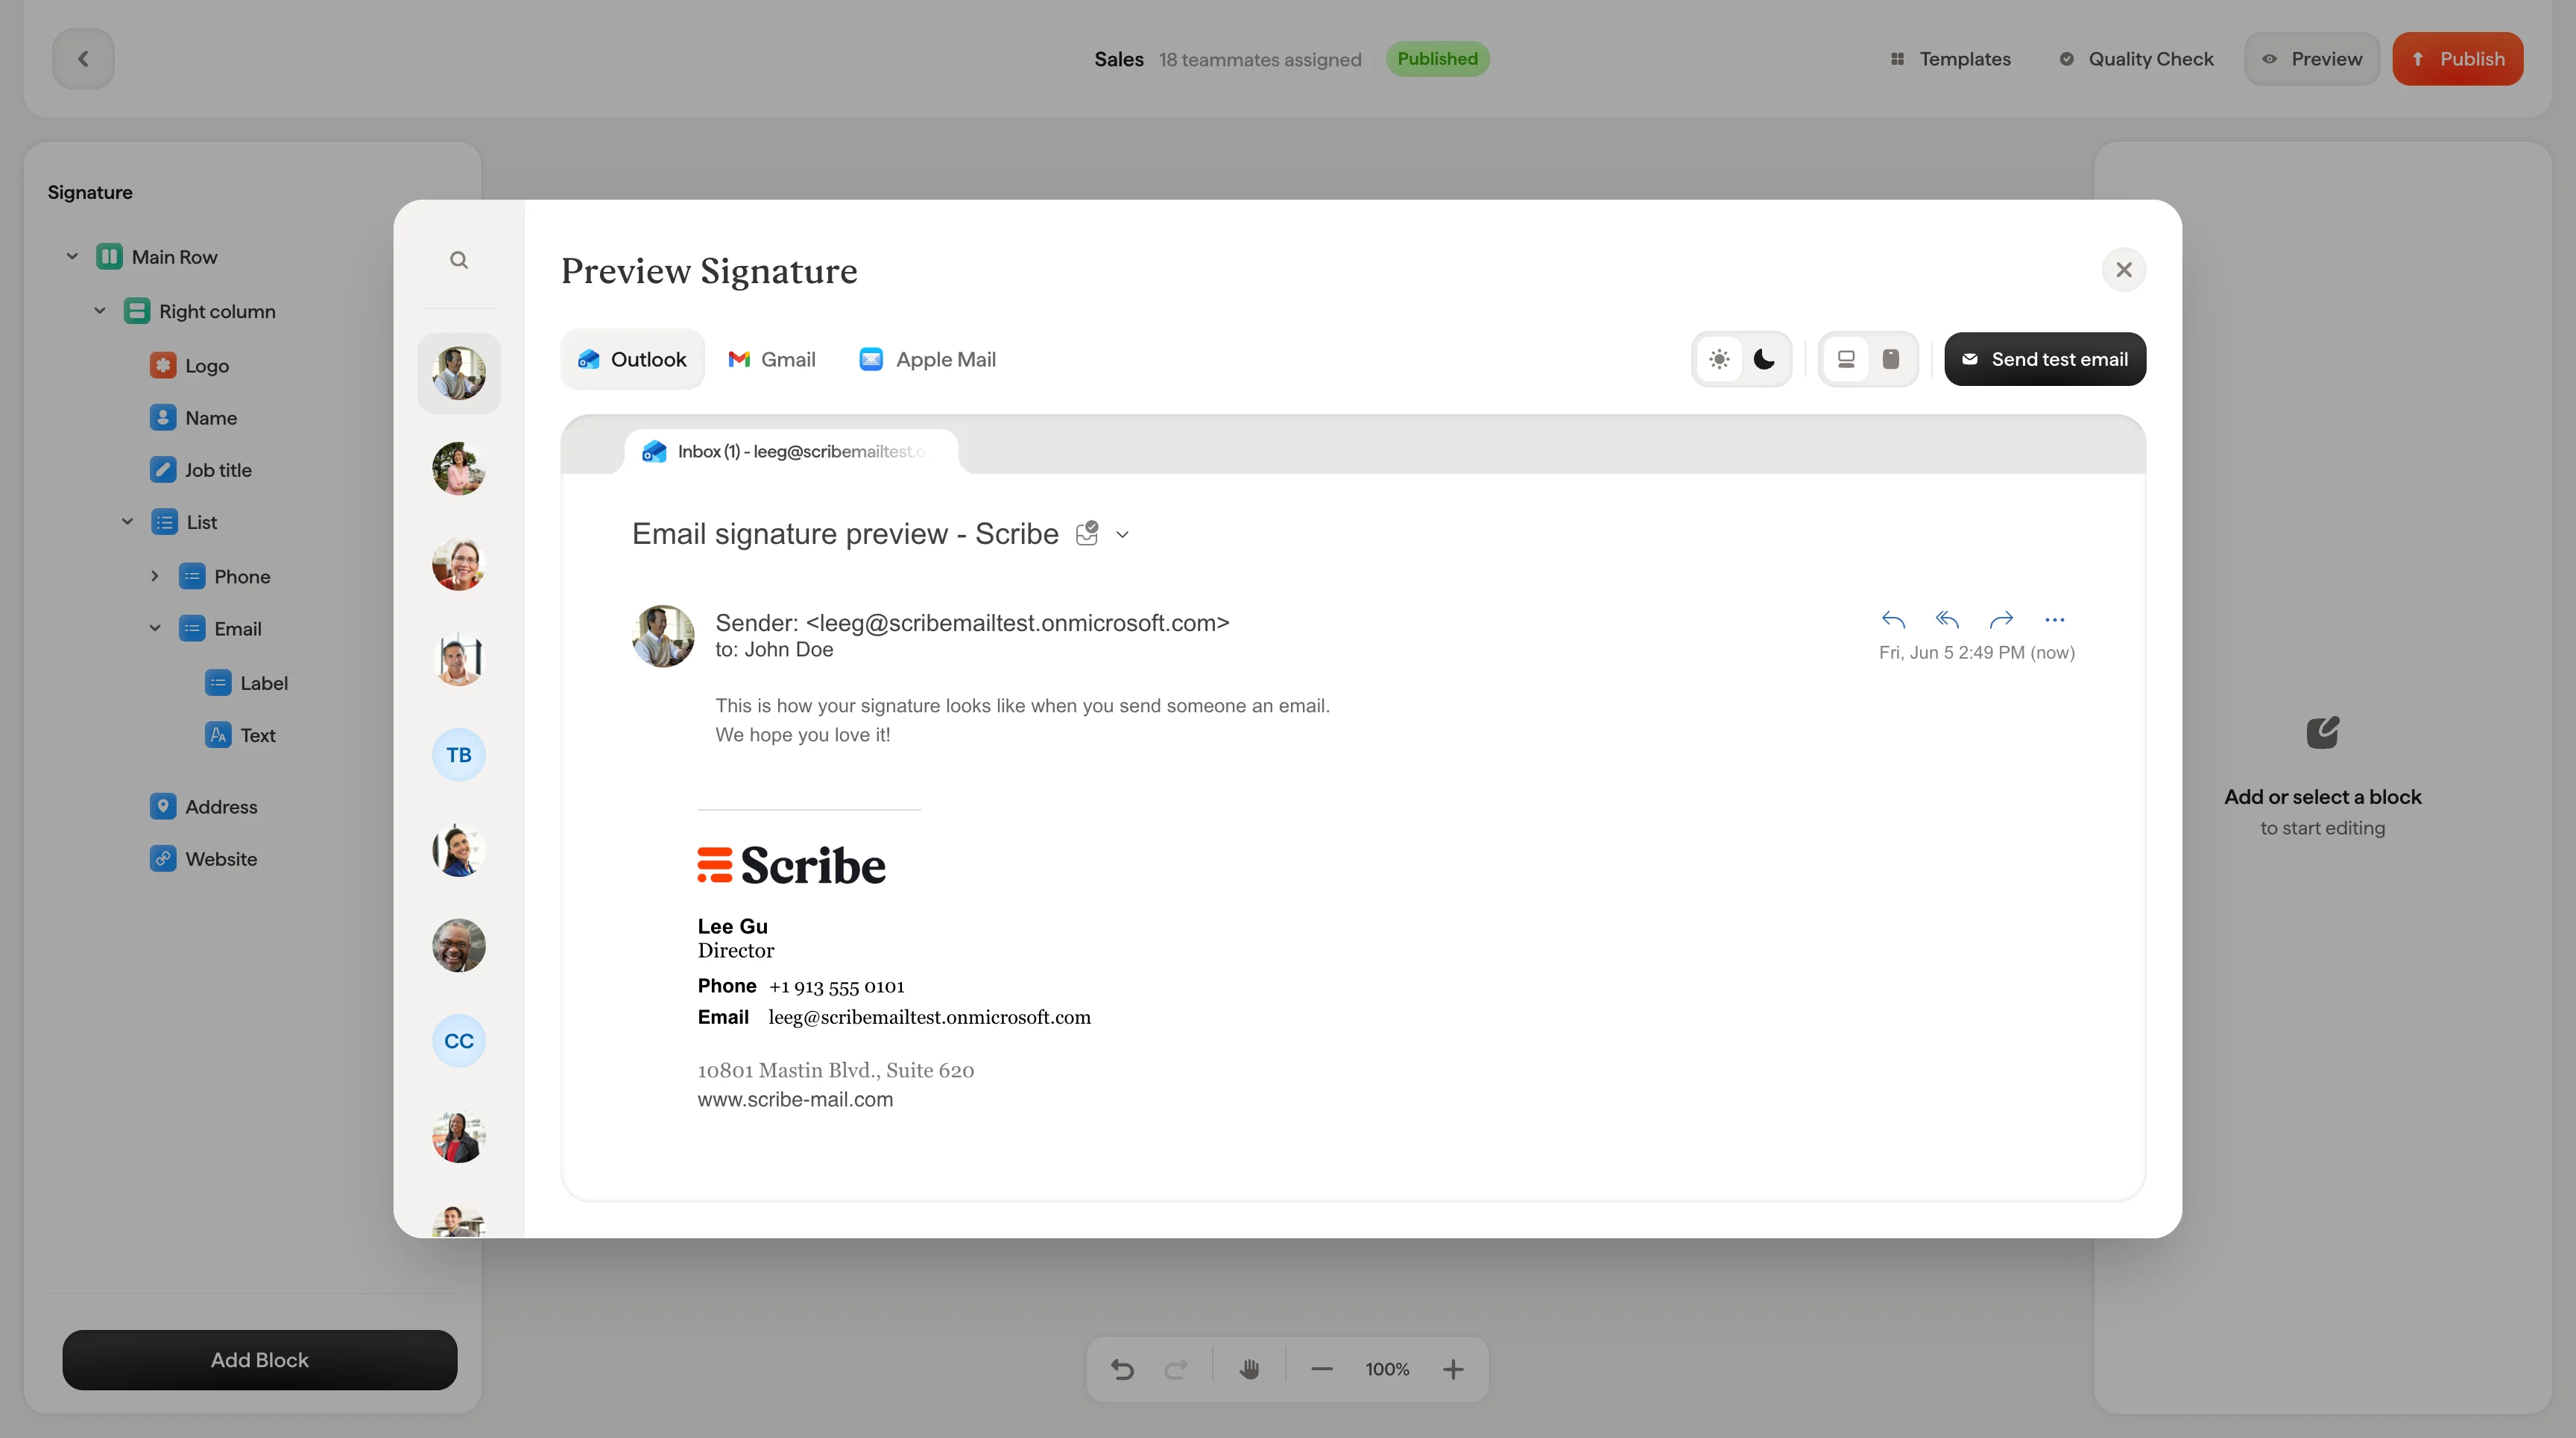The width and height of the screenshot is (2576, 1438).
Task: Select the Name block icon
Action: 163,418
